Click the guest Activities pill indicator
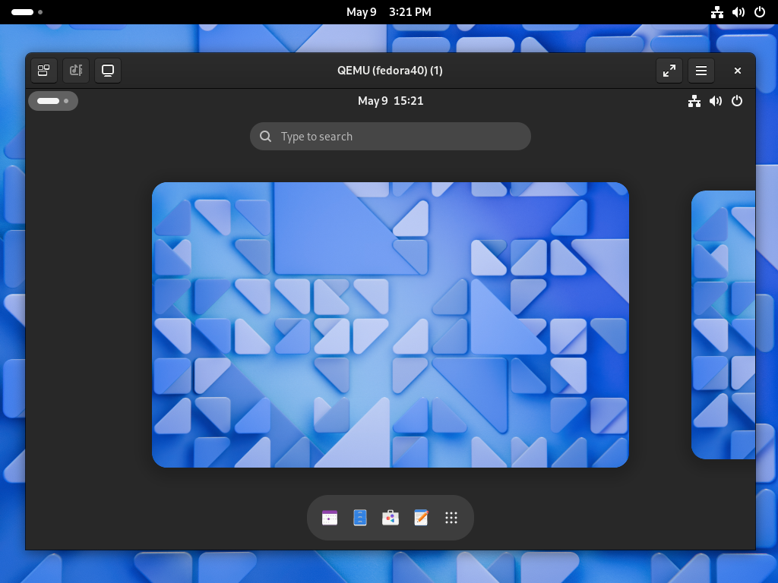Image resolution: width=778 pixels, height=583 pixels. click(53, 101)
